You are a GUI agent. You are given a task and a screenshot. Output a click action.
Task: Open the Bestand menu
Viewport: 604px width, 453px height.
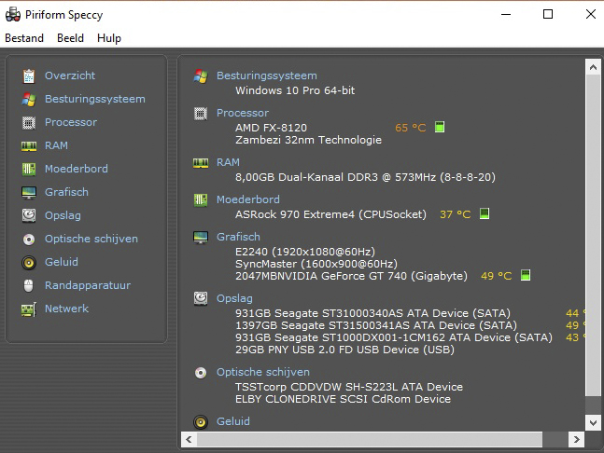[x=24, y=38]
